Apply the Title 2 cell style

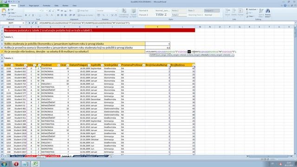[161, 14]
